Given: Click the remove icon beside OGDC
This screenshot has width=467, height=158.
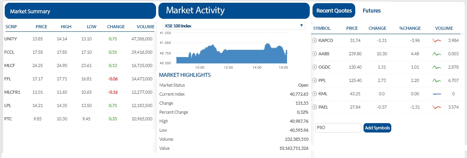Looking at the screenshot, I should [x=314, y=67].
